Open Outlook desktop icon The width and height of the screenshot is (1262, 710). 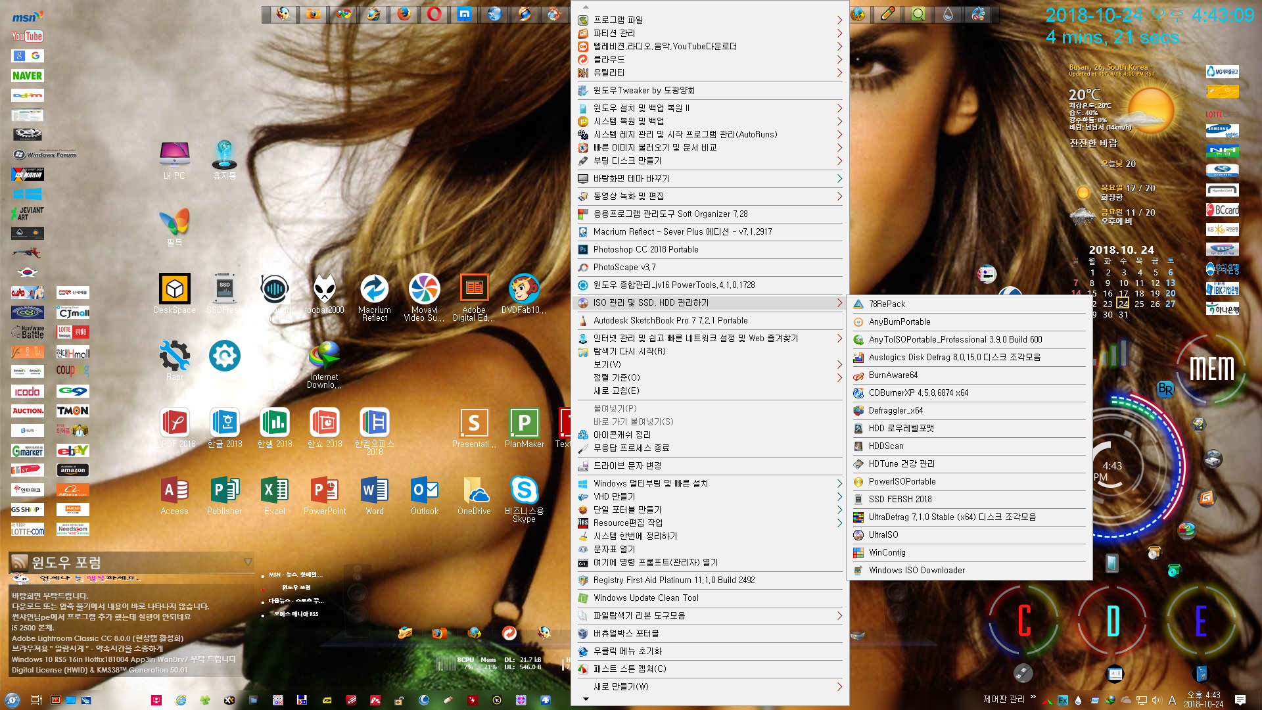425,495
